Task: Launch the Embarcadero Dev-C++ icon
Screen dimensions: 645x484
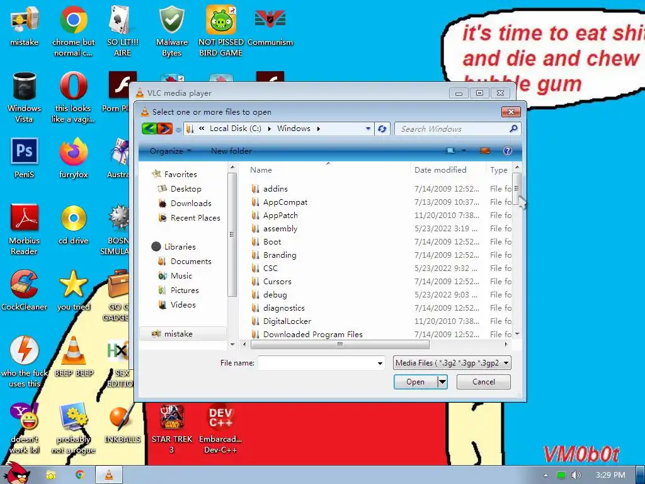Action: click(220, 428)
